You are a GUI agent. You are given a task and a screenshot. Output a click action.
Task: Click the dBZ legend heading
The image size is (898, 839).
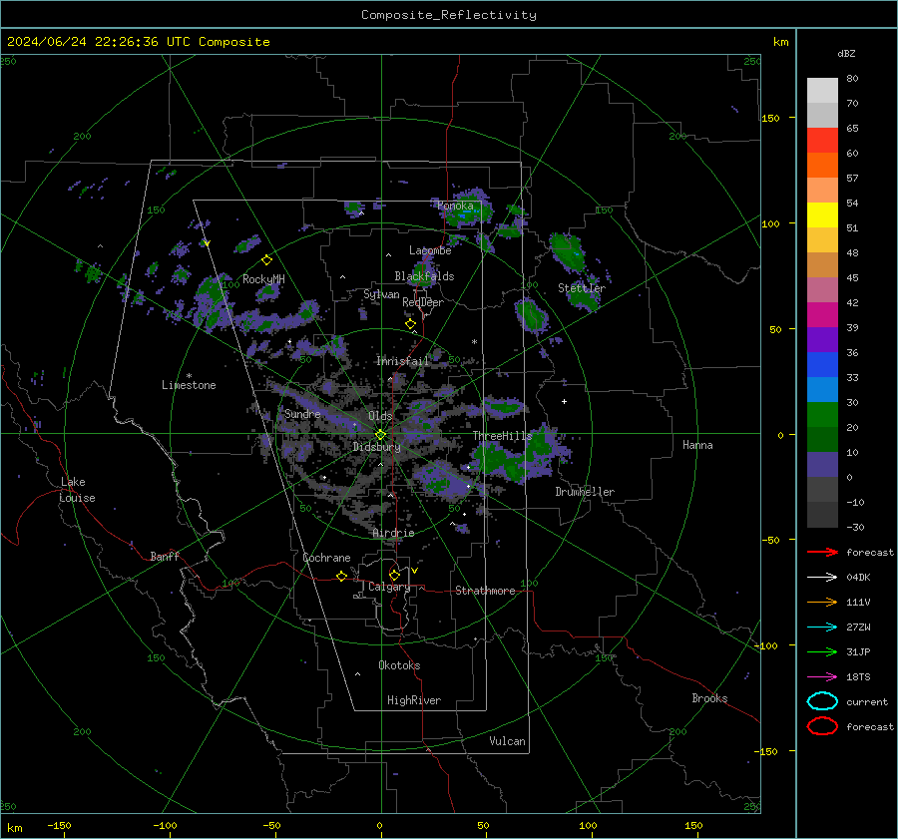coord(846,53)
